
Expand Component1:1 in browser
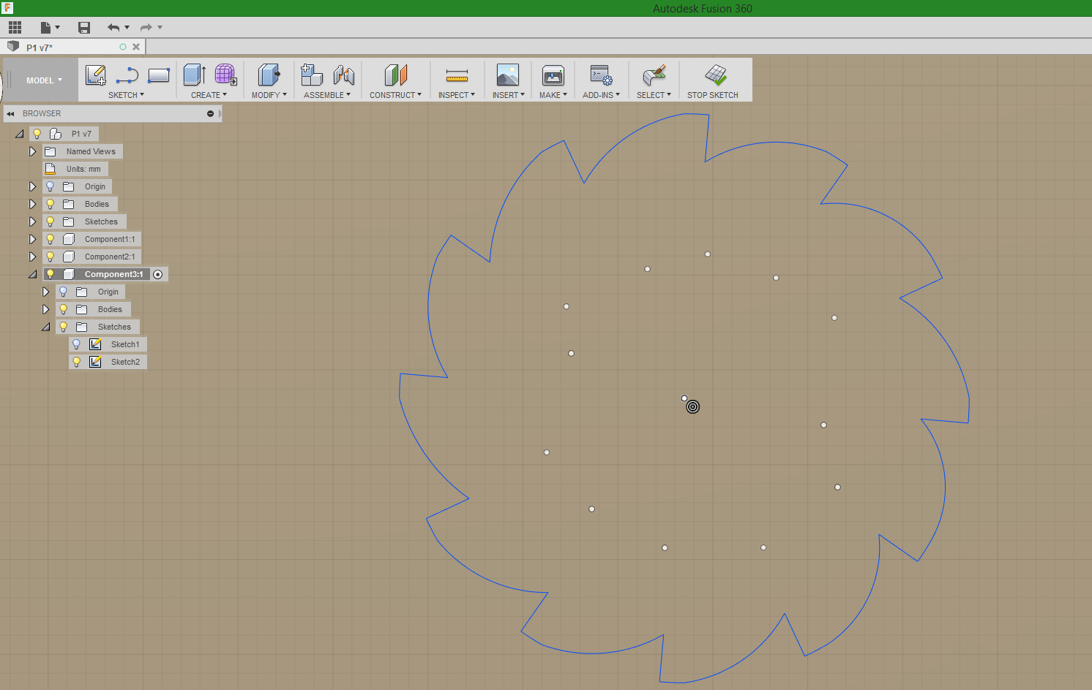32,239
